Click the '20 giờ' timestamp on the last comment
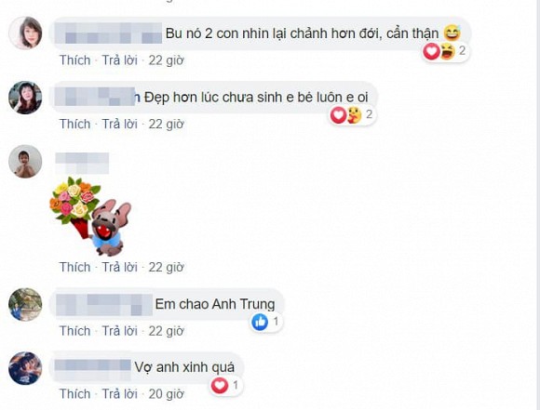This screenshot has height=410, width=540. 167,394
